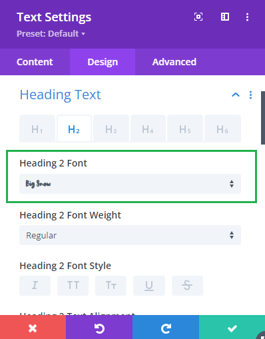Expand the settings modal to fullscreen

click(x=198, y=17)
